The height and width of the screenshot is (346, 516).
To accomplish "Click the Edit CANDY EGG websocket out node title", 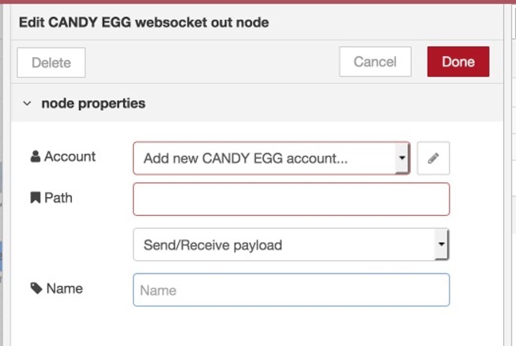I will coord(144,22).
